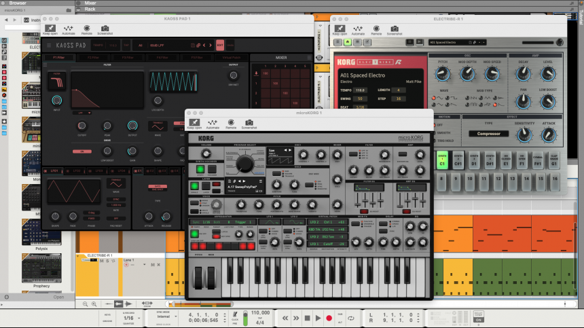Select LFO2 tab in KAOSS PAD
The image size is (584, 328).
pos(75,171)
